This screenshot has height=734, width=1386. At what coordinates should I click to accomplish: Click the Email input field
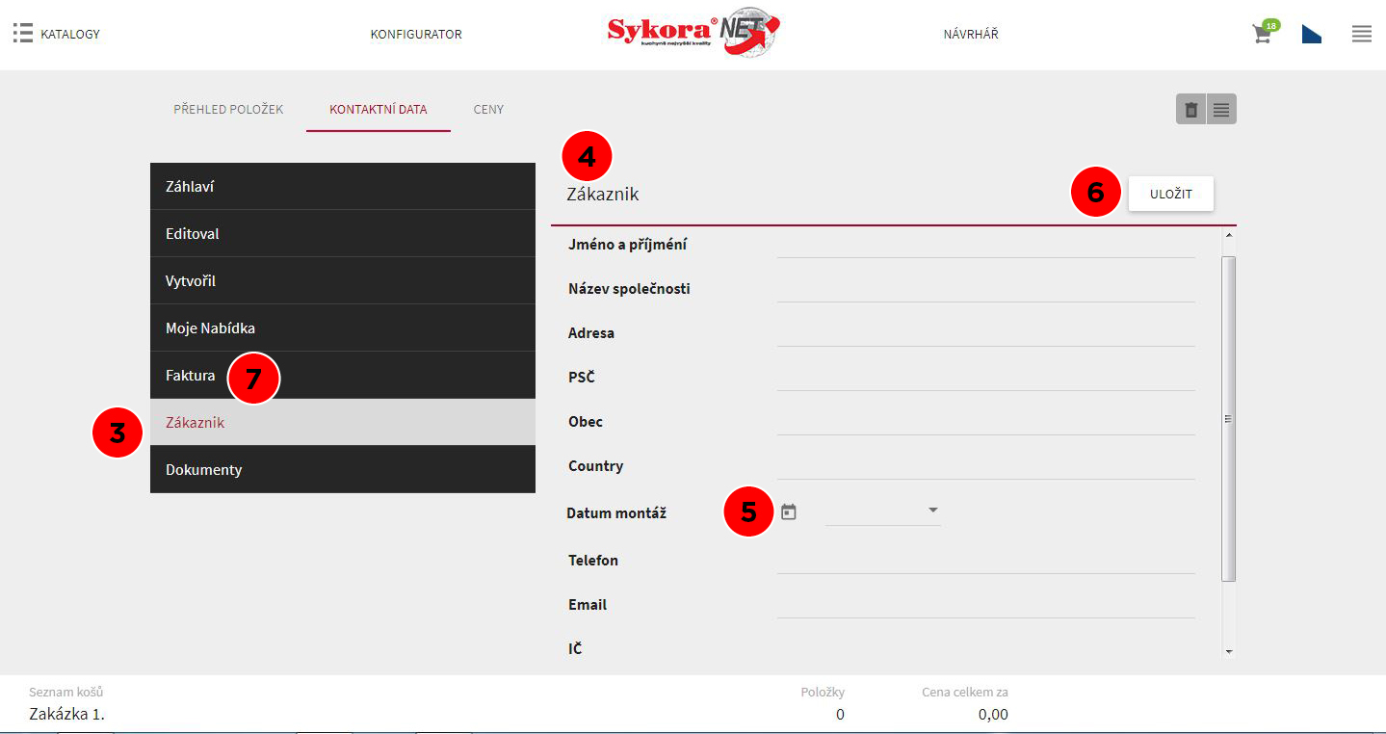(x=985, y=605)
